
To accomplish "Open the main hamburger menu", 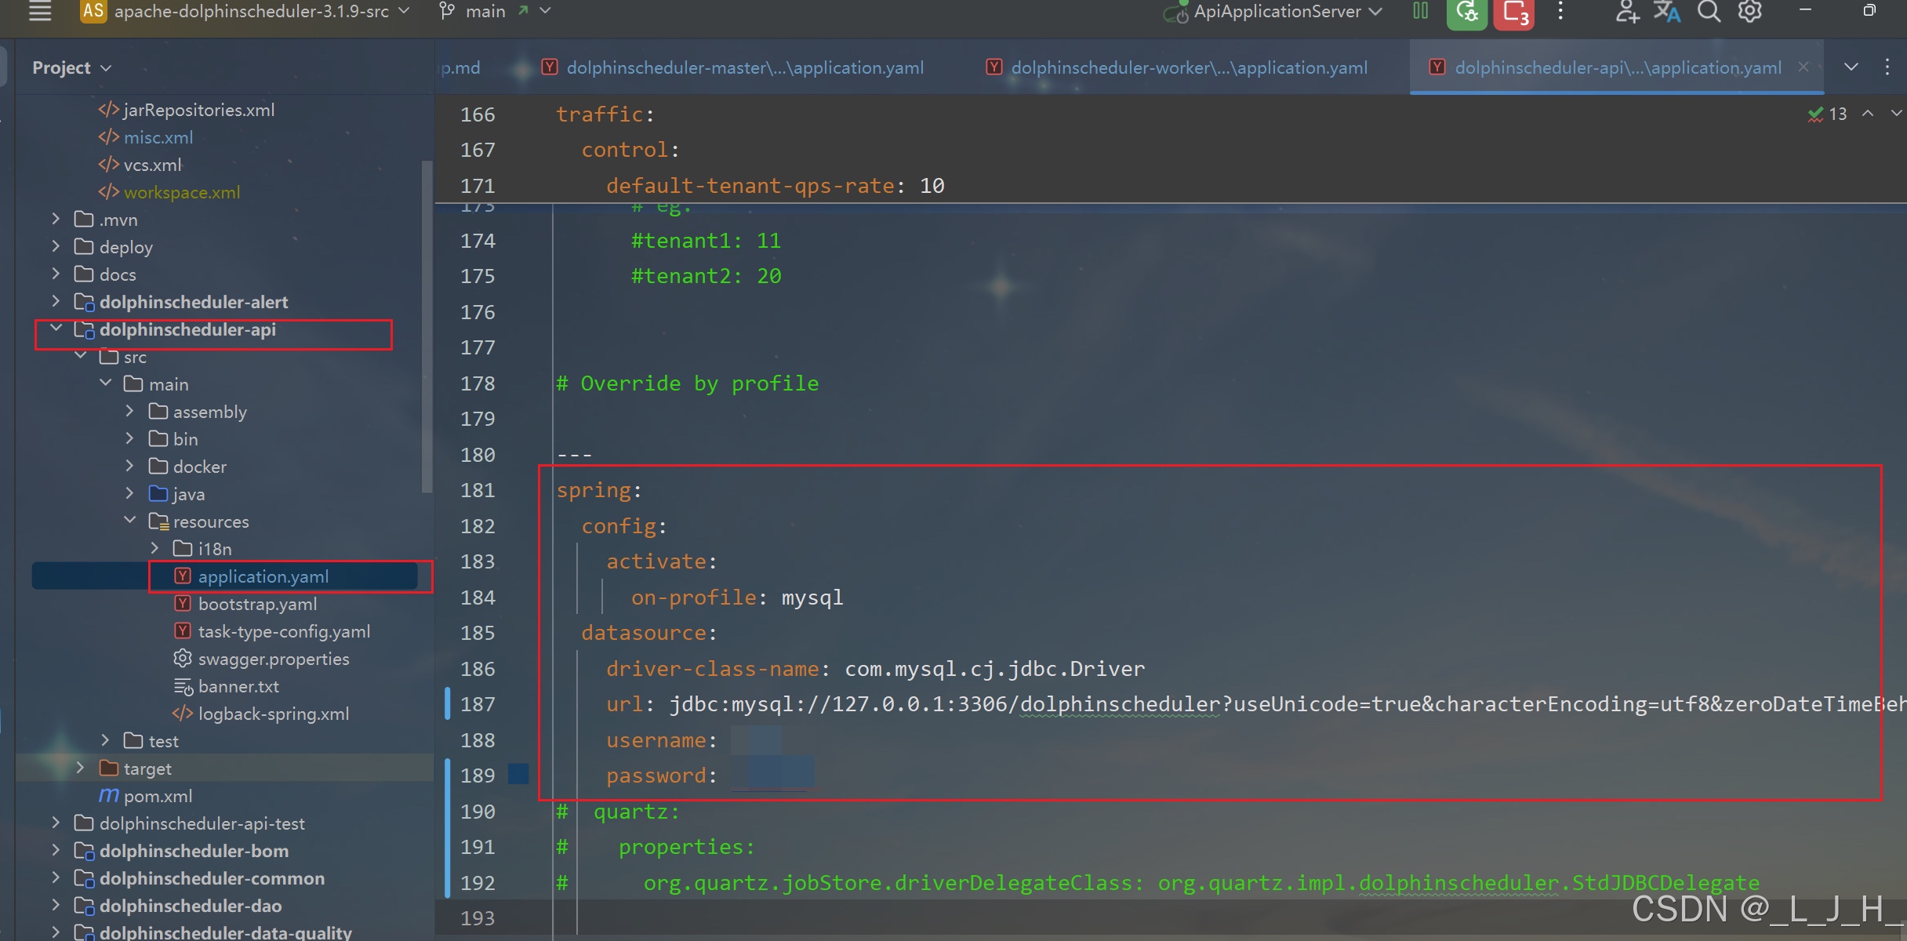I will pyautogui.click(x=40, y=11).
